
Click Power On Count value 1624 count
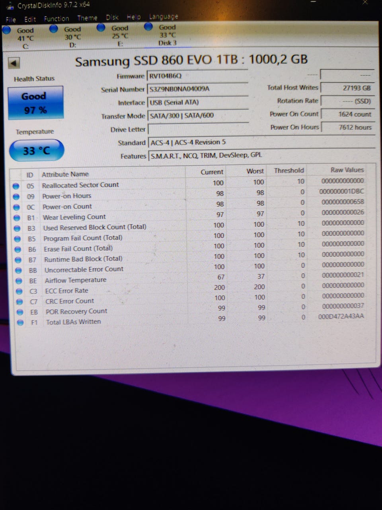pos(348,114)
